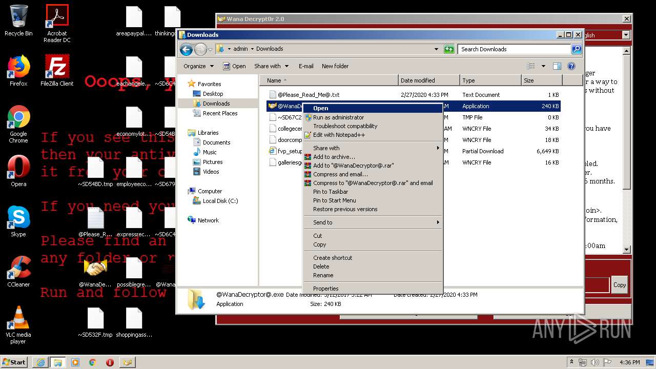Viewport: 656px width, 369px height.
Task: Click the E-mail toolbar button
Action: [x=306, y=66]
